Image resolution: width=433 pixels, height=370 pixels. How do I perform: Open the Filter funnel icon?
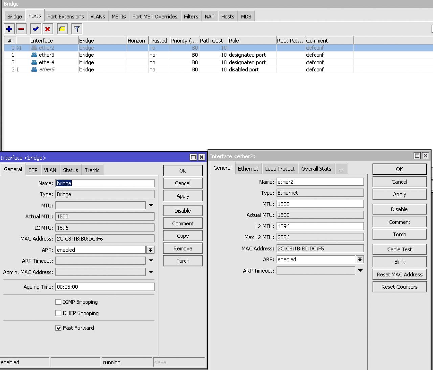[x=77, y=29]
